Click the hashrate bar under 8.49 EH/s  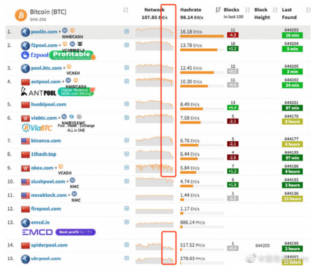tap(192, 109)
